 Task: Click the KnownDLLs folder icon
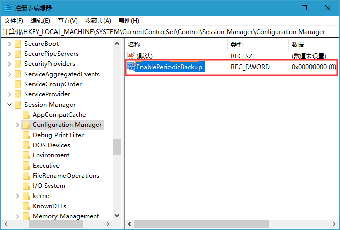point(26,206)
